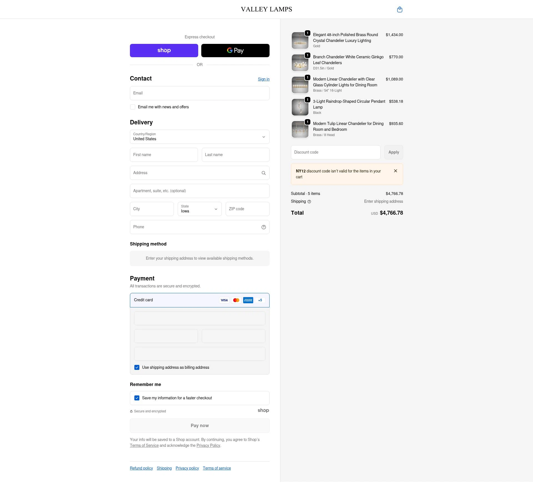Click the Shipping info question mark icon
Image resolution: width=533 pixels, height=504 pixels.
[x=309, y=201]
